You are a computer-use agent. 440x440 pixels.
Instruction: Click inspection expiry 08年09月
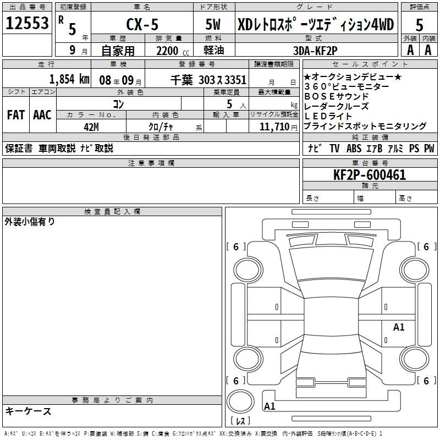120,80
